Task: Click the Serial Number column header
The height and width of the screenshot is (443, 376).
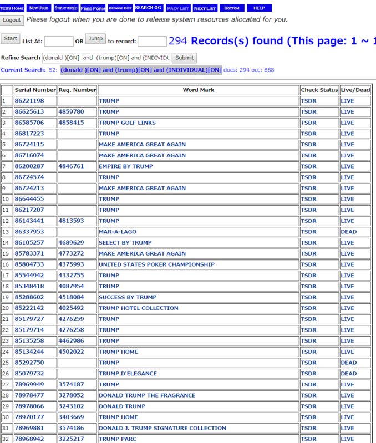Action: (35, 90)
